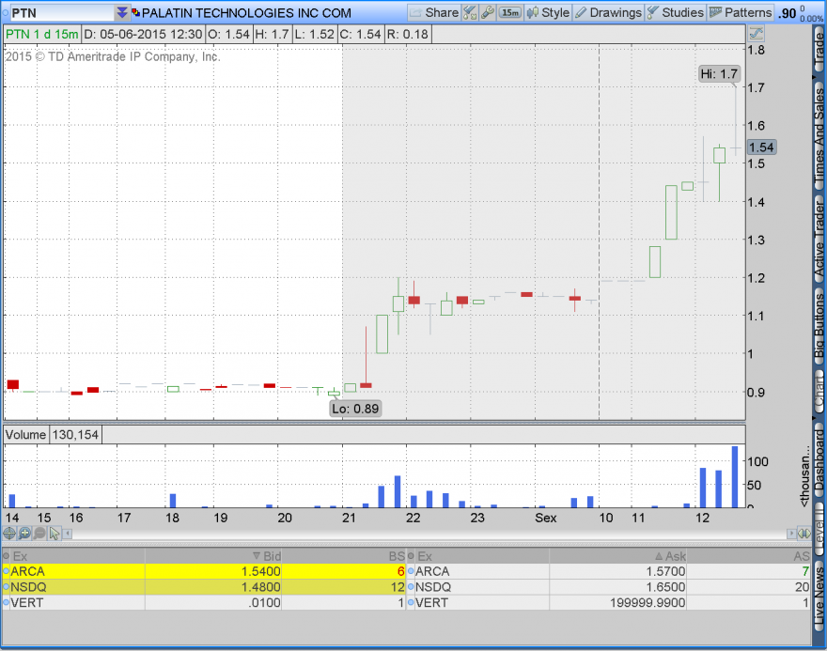Open the Chart side tab
Viewport: 827px width, 651px height.
click(819, 392)
